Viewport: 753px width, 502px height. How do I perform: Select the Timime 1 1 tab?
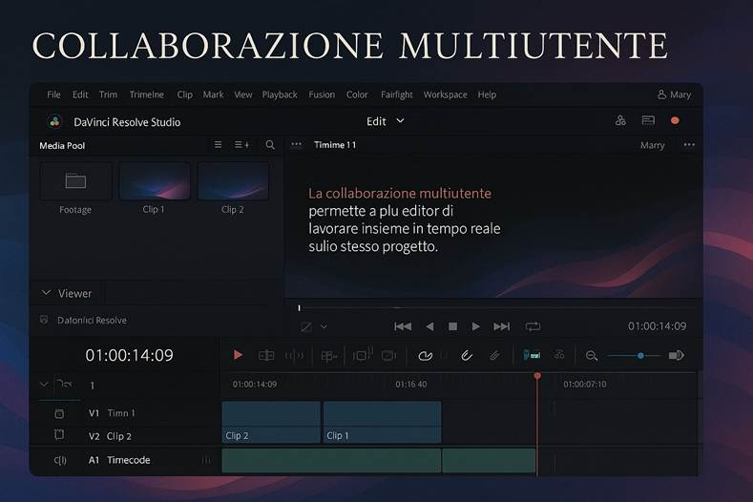pos(335,145)
